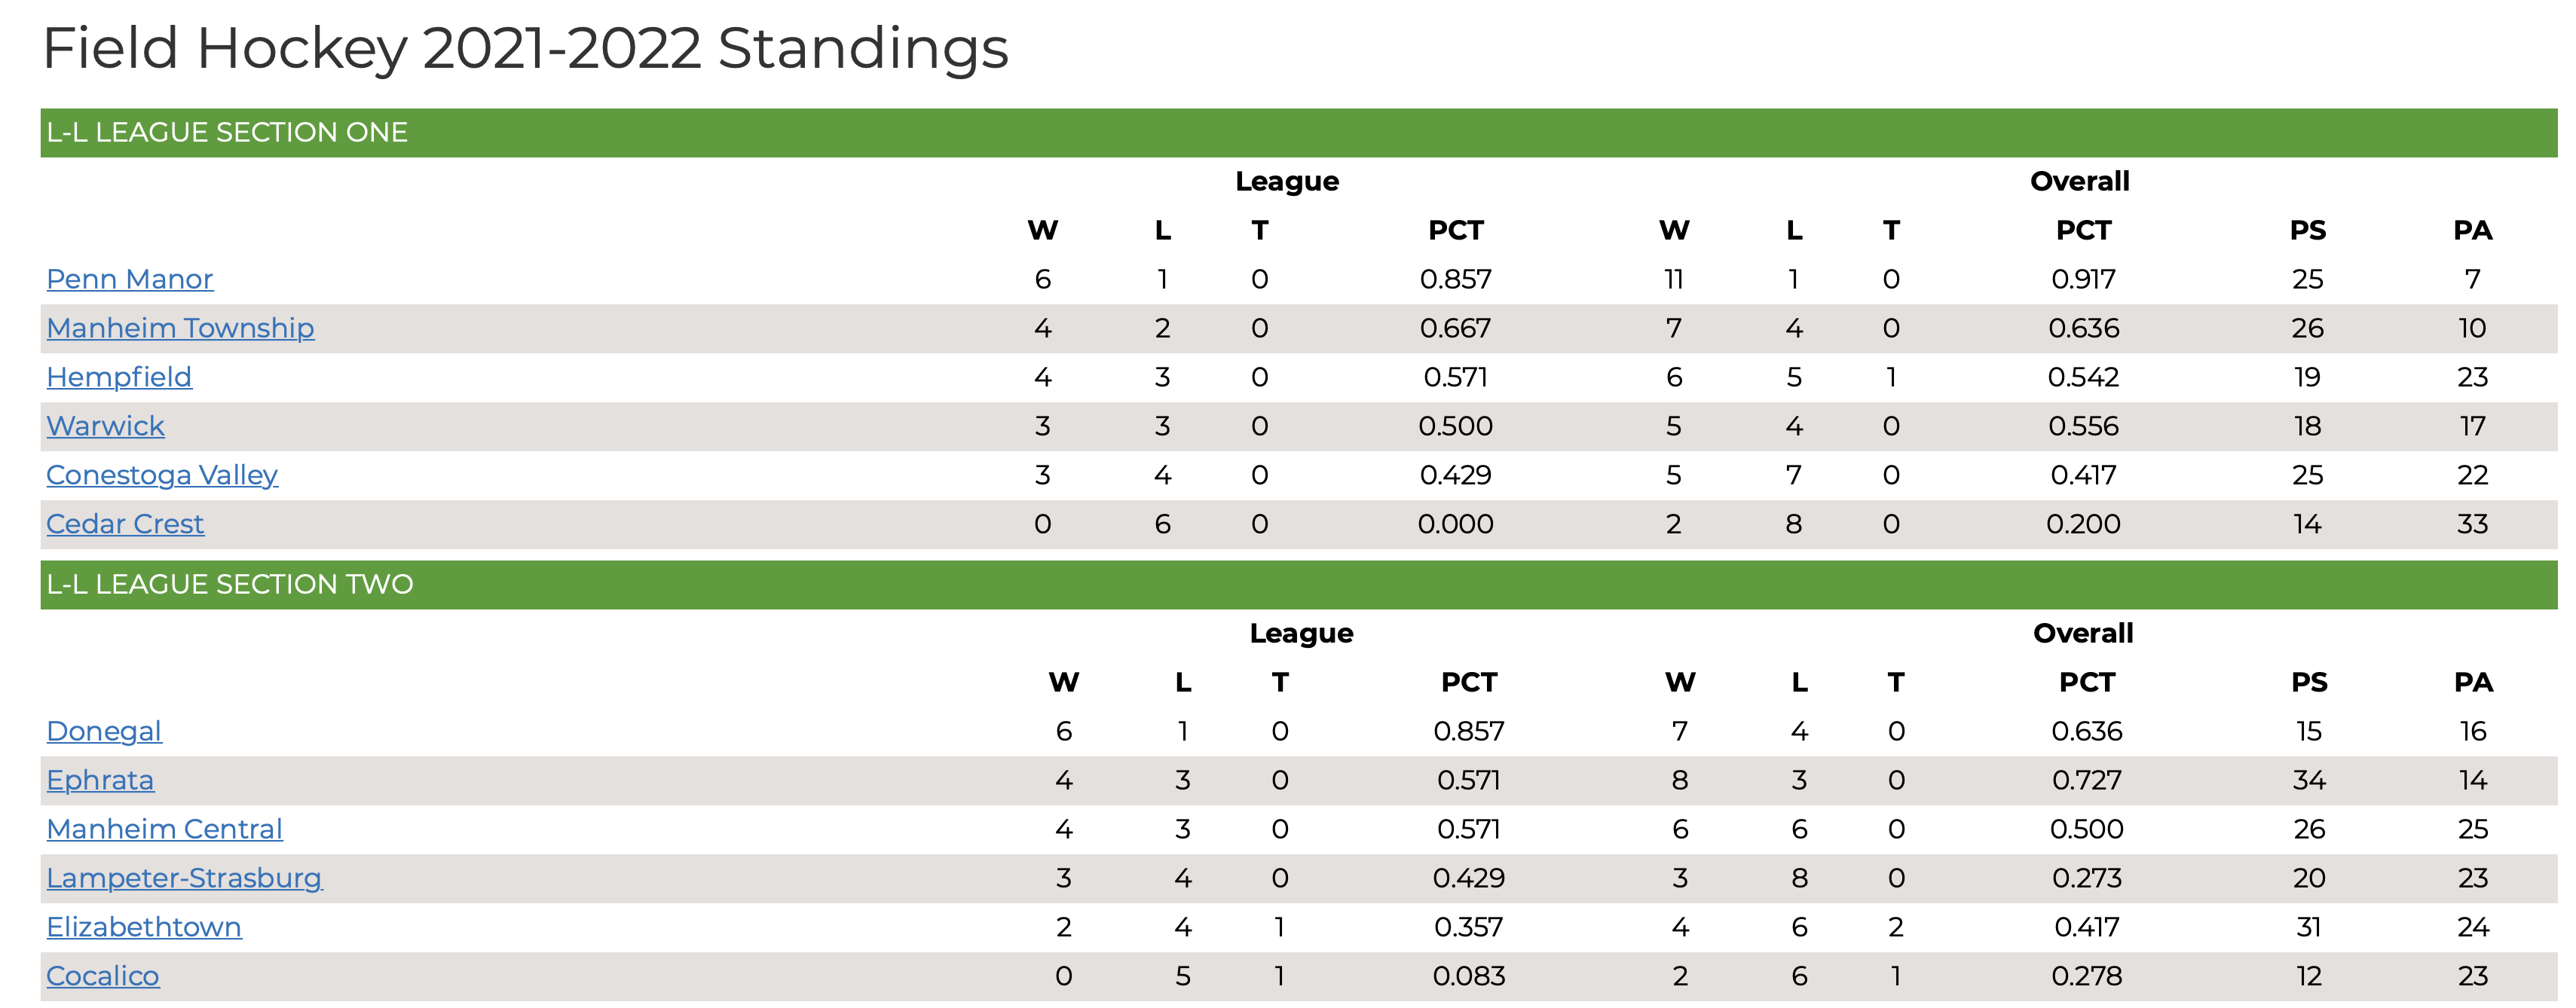Viewport: 2576px width, 1008px height.
Task: Click the Cocalico team link
Action: [103, 976]
